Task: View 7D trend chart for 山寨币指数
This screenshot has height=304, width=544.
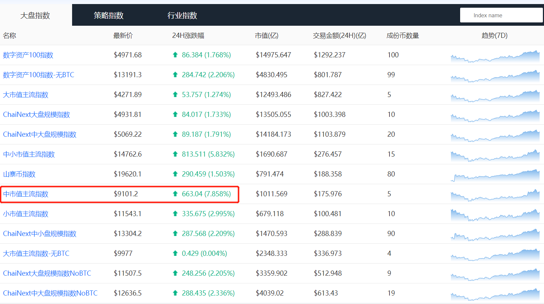Action: pyautogui.click(x=495, y=175)
